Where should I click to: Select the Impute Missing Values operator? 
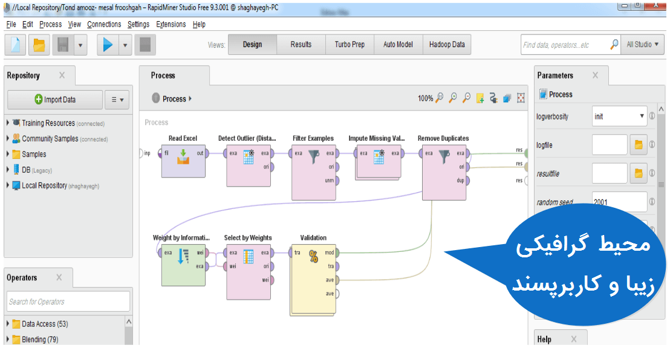[x=379, y=161]
